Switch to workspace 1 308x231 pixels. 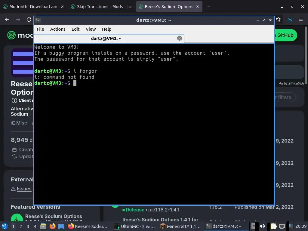tap(13, 226)
